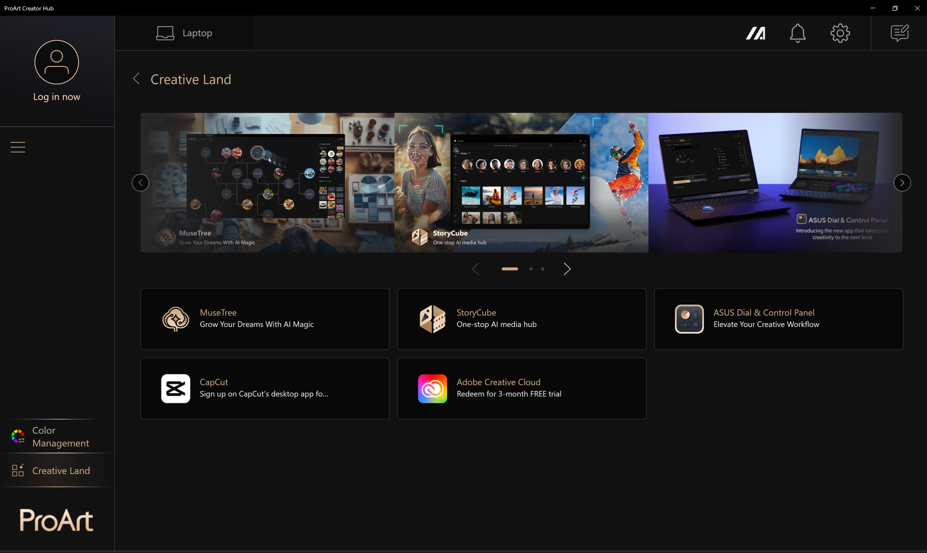This screenshot has height=553, width=927.
Task: Open ASUS Dial & Control Panel card
Action: click(778, 319)
